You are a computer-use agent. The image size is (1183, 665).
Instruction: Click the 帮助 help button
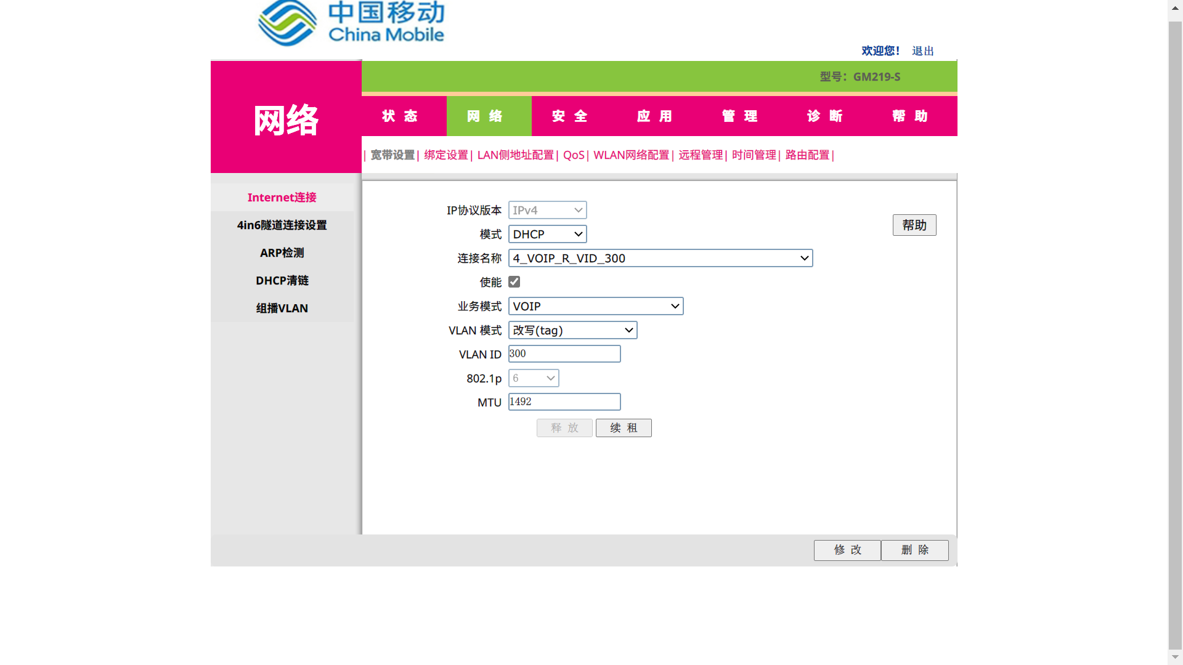point(914,225)
